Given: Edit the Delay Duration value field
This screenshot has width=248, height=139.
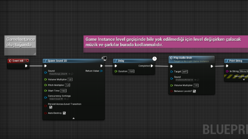Looking at the screenshot, I should coord(131,71).
